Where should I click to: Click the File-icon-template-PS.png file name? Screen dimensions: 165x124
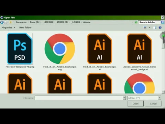pyautogui.click(x=20, y=67)
